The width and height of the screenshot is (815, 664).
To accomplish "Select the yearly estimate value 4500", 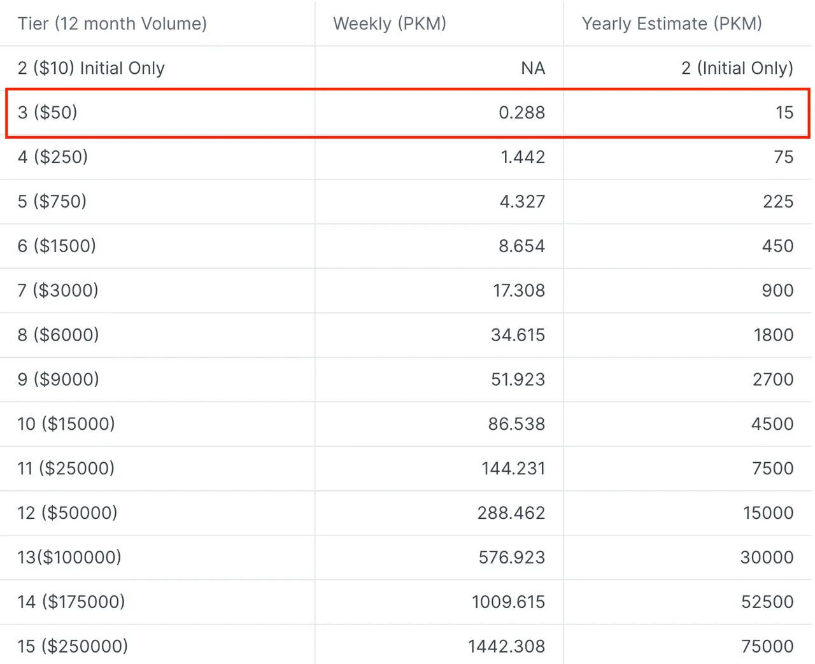I will 772,424.
